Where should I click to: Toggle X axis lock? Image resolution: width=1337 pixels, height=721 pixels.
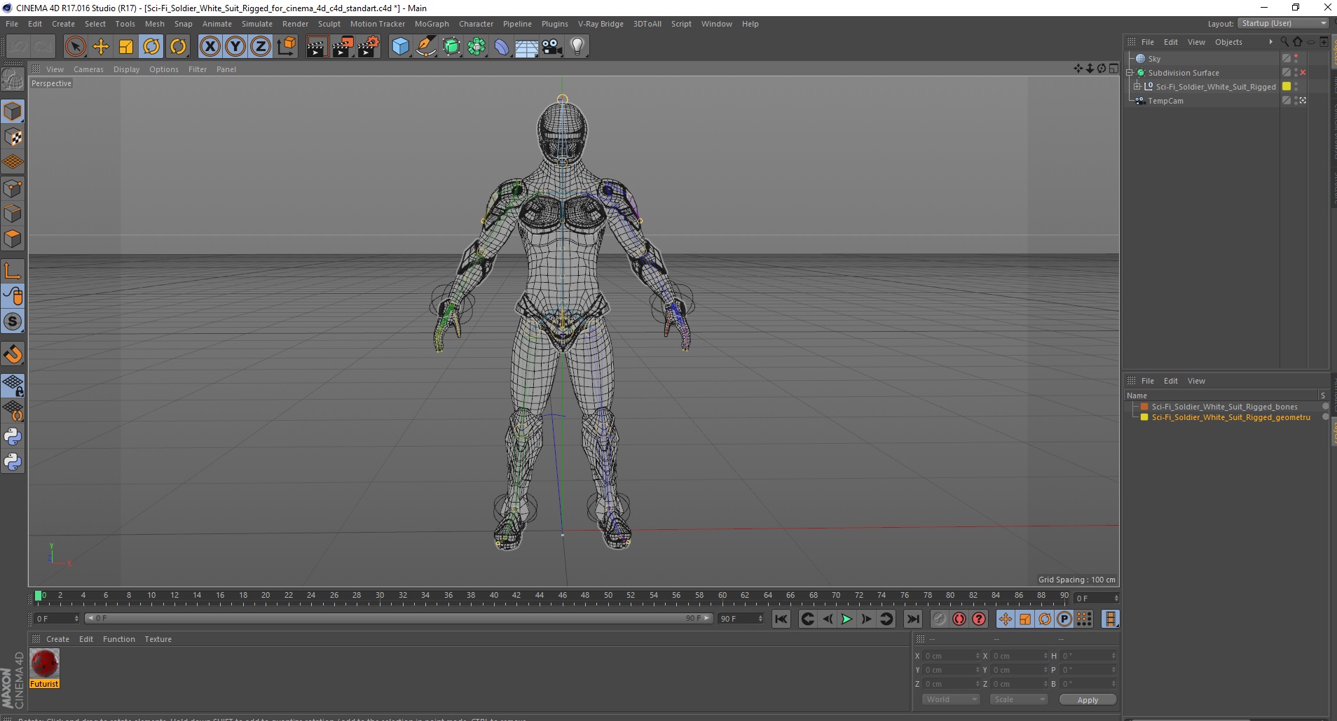tap(210, 47)
